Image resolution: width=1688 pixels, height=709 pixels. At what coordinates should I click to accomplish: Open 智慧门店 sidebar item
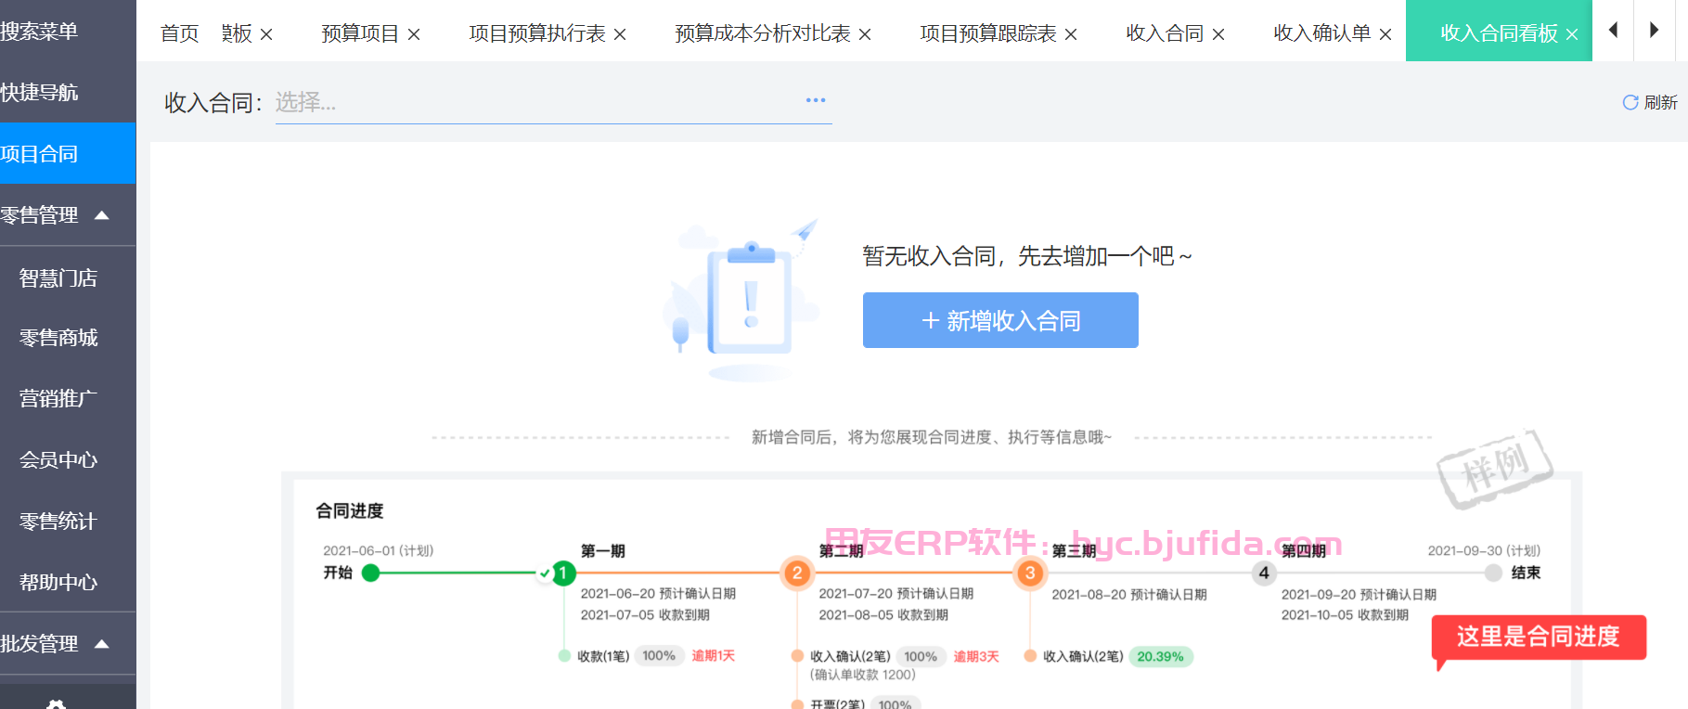pos(58,278)
